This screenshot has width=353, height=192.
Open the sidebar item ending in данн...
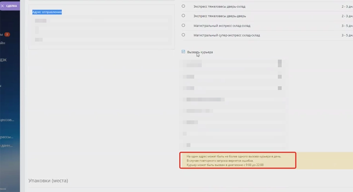pyautogui.click(x=6, y=145)
